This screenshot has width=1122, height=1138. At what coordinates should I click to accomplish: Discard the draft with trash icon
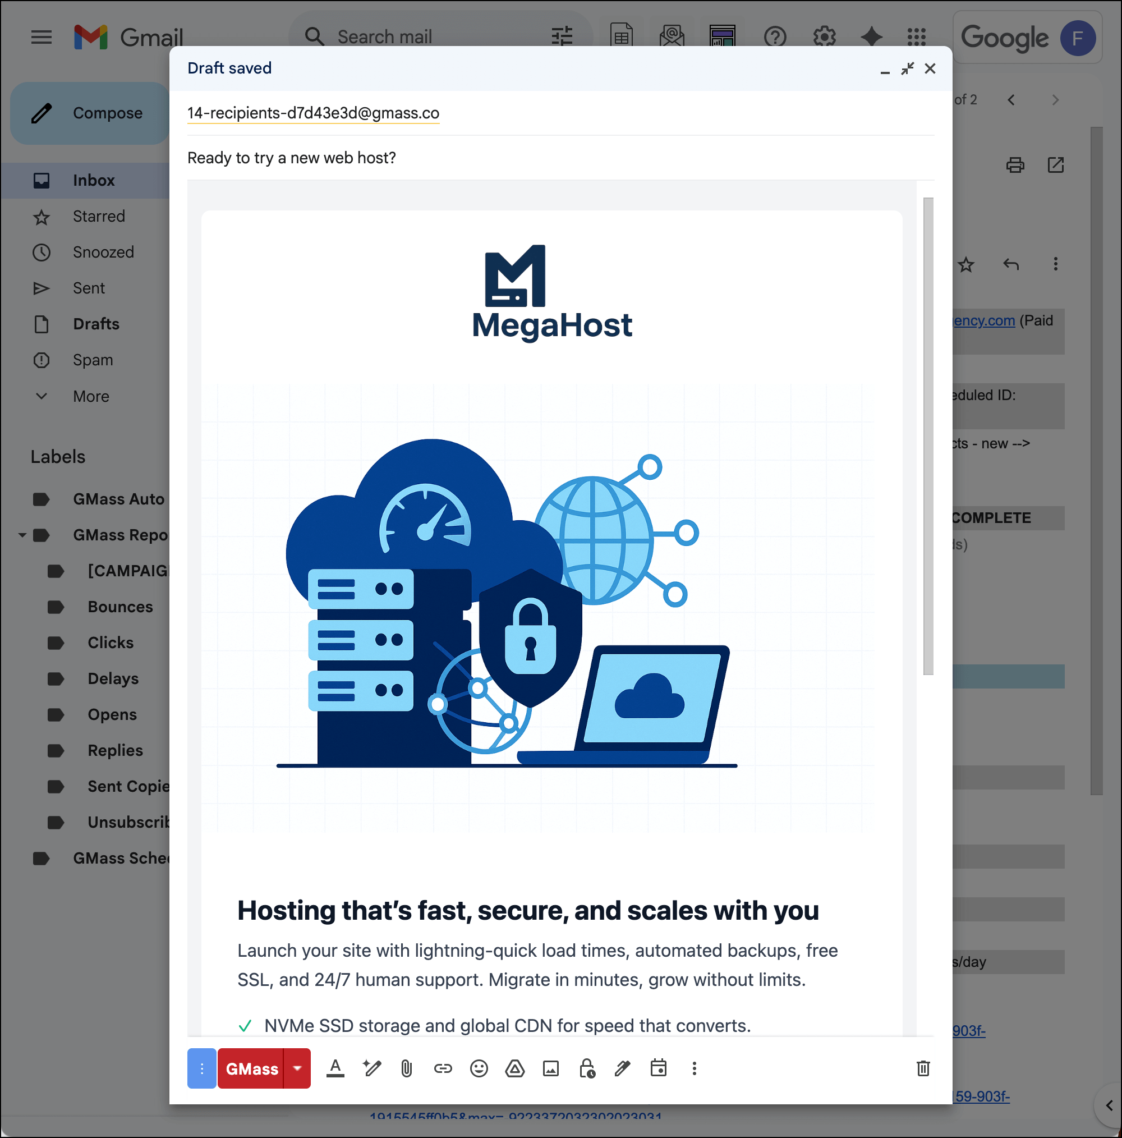coord(923,1068)
